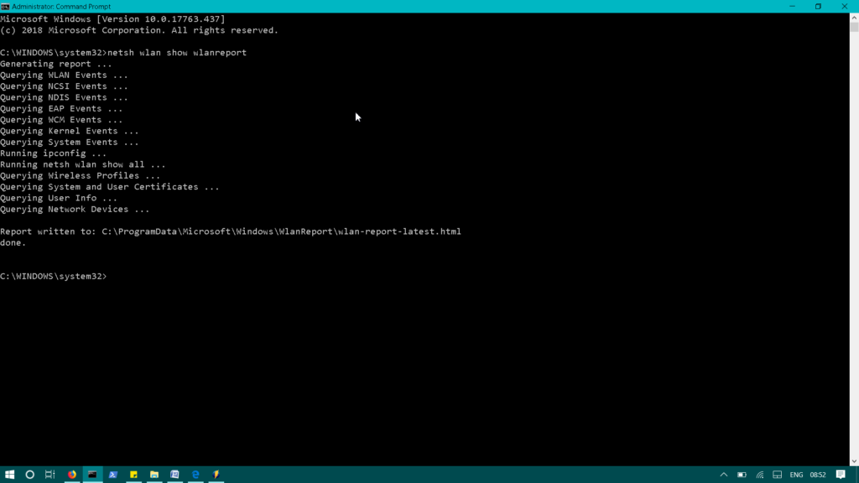This screenshot has width=859, height=483.
Task: Click the 'netsh wlan show wlanreport' command text
Action: (177, 53)
